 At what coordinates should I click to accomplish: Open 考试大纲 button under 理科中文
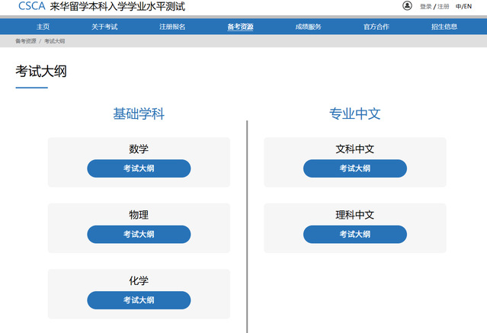coord(354,234)
